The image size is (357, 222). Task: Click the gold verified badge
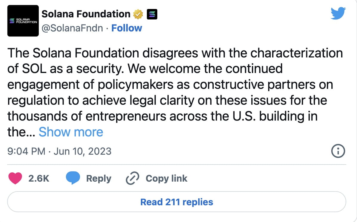(x=138, y=13)
